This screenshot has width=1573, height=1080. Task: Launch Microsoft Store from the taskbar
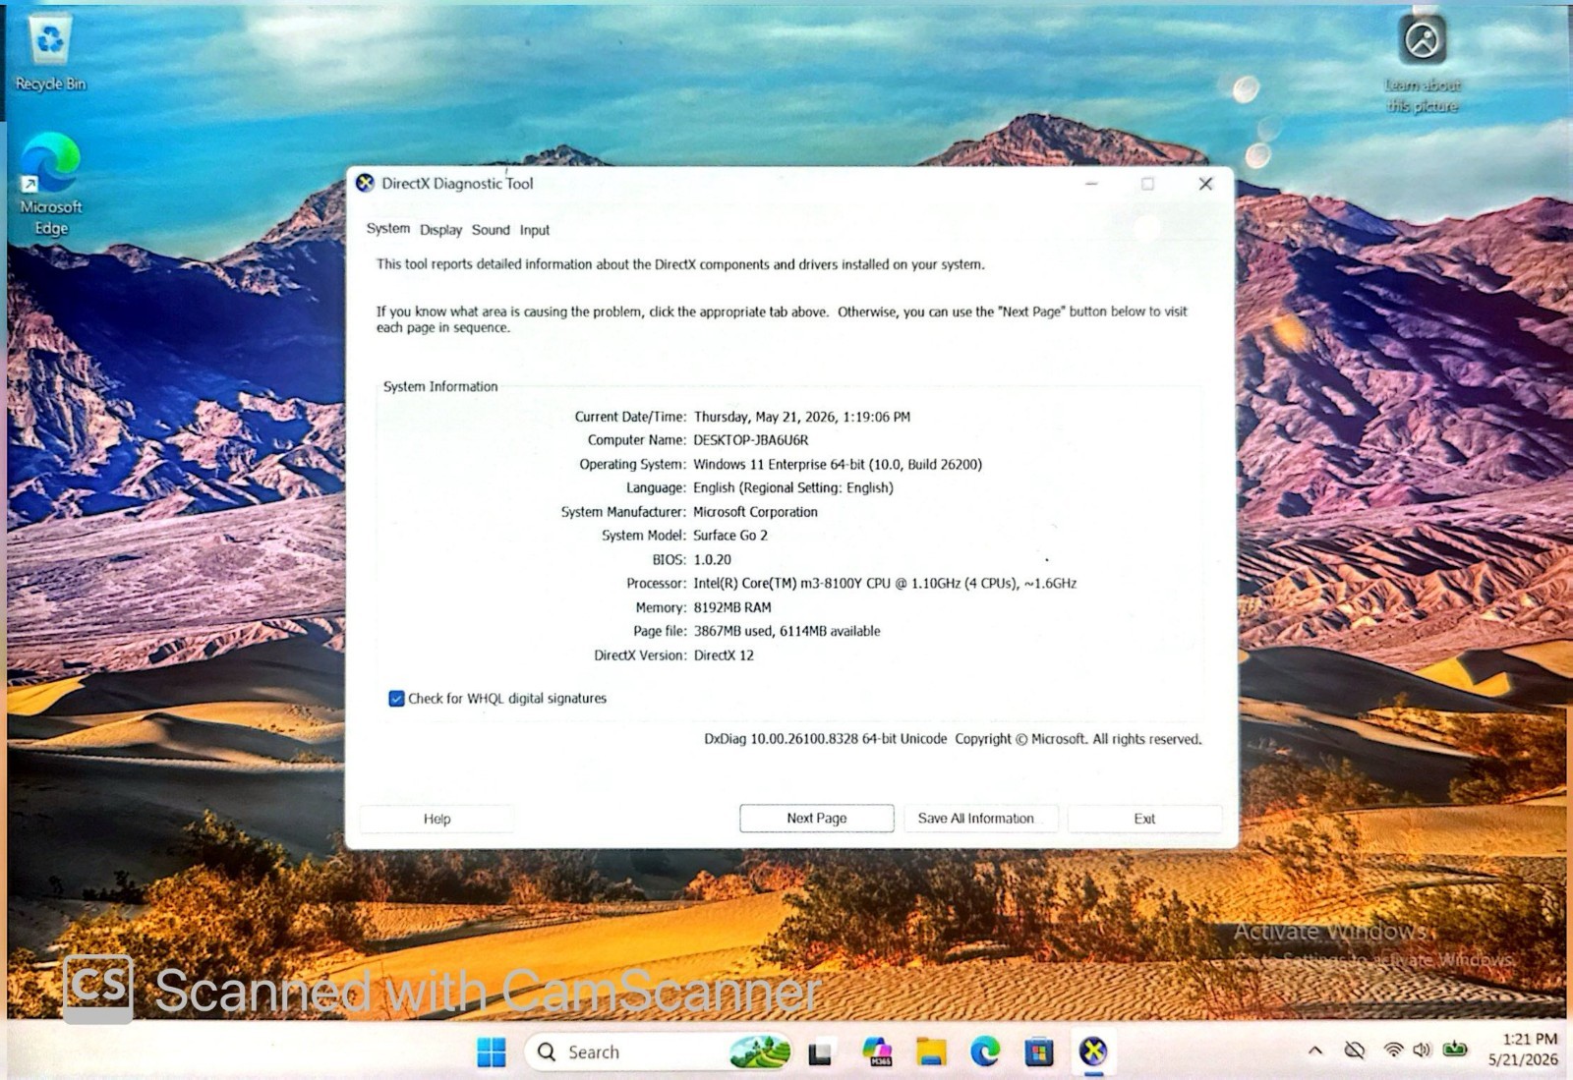click(x=1038, y=1052)
